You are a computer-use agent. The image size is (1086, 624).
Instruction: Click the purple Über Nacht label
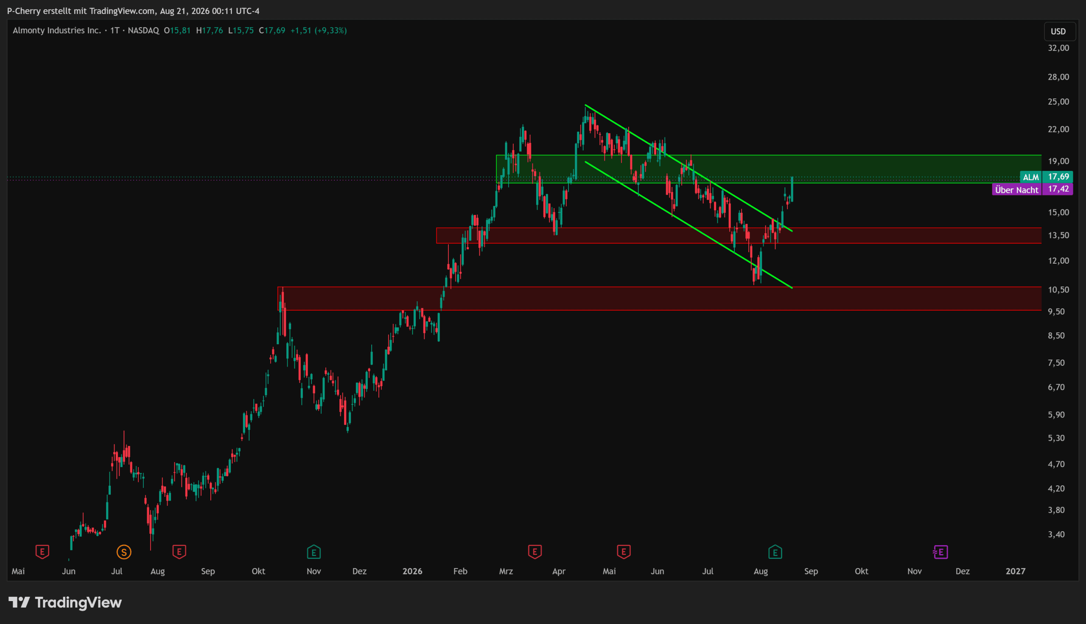tap(1016, 190)
